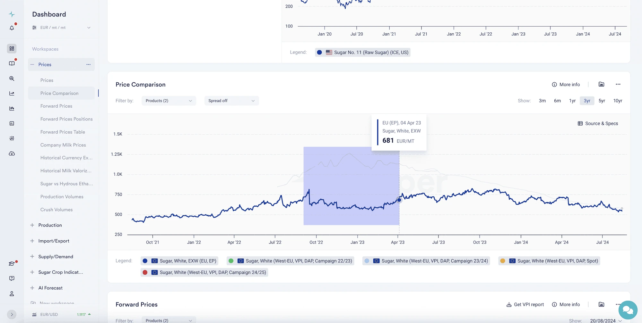Open the boxed chart report icon in rail
This screenshot has width=642, height=323.
point(12,123)
